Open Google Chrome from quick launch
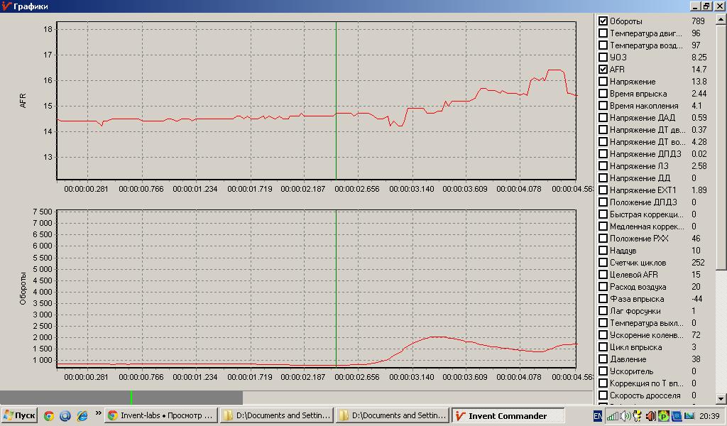This screenshot has width=727, height=426. tap(49, 415)
